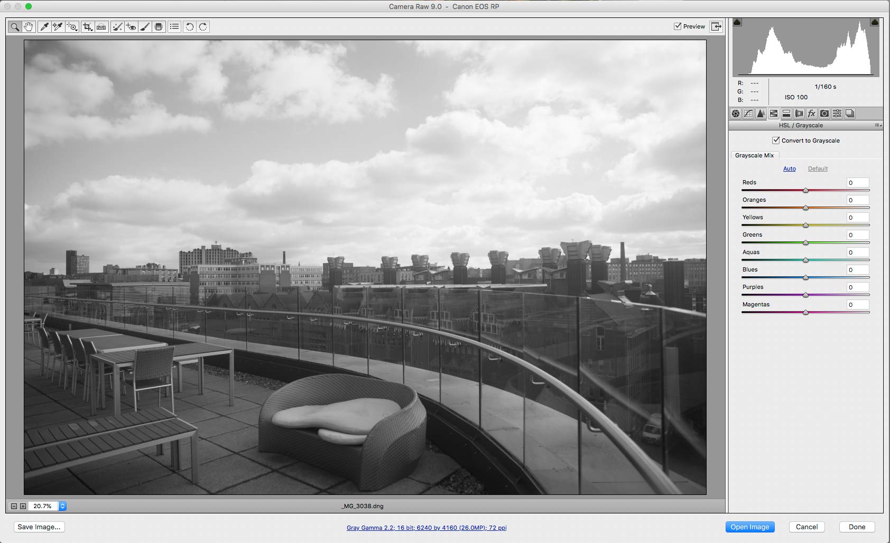Open the Lens Corrections panel
The image size is (890, 543).
click(799, 114)
